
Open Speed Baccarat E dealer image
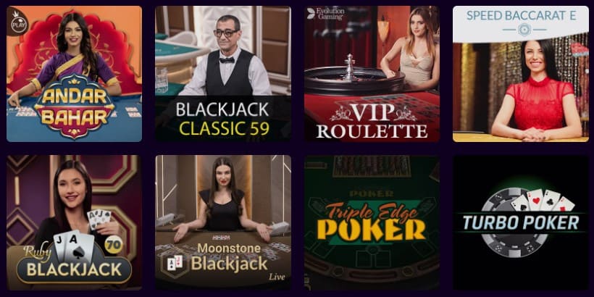coord(521,92)
